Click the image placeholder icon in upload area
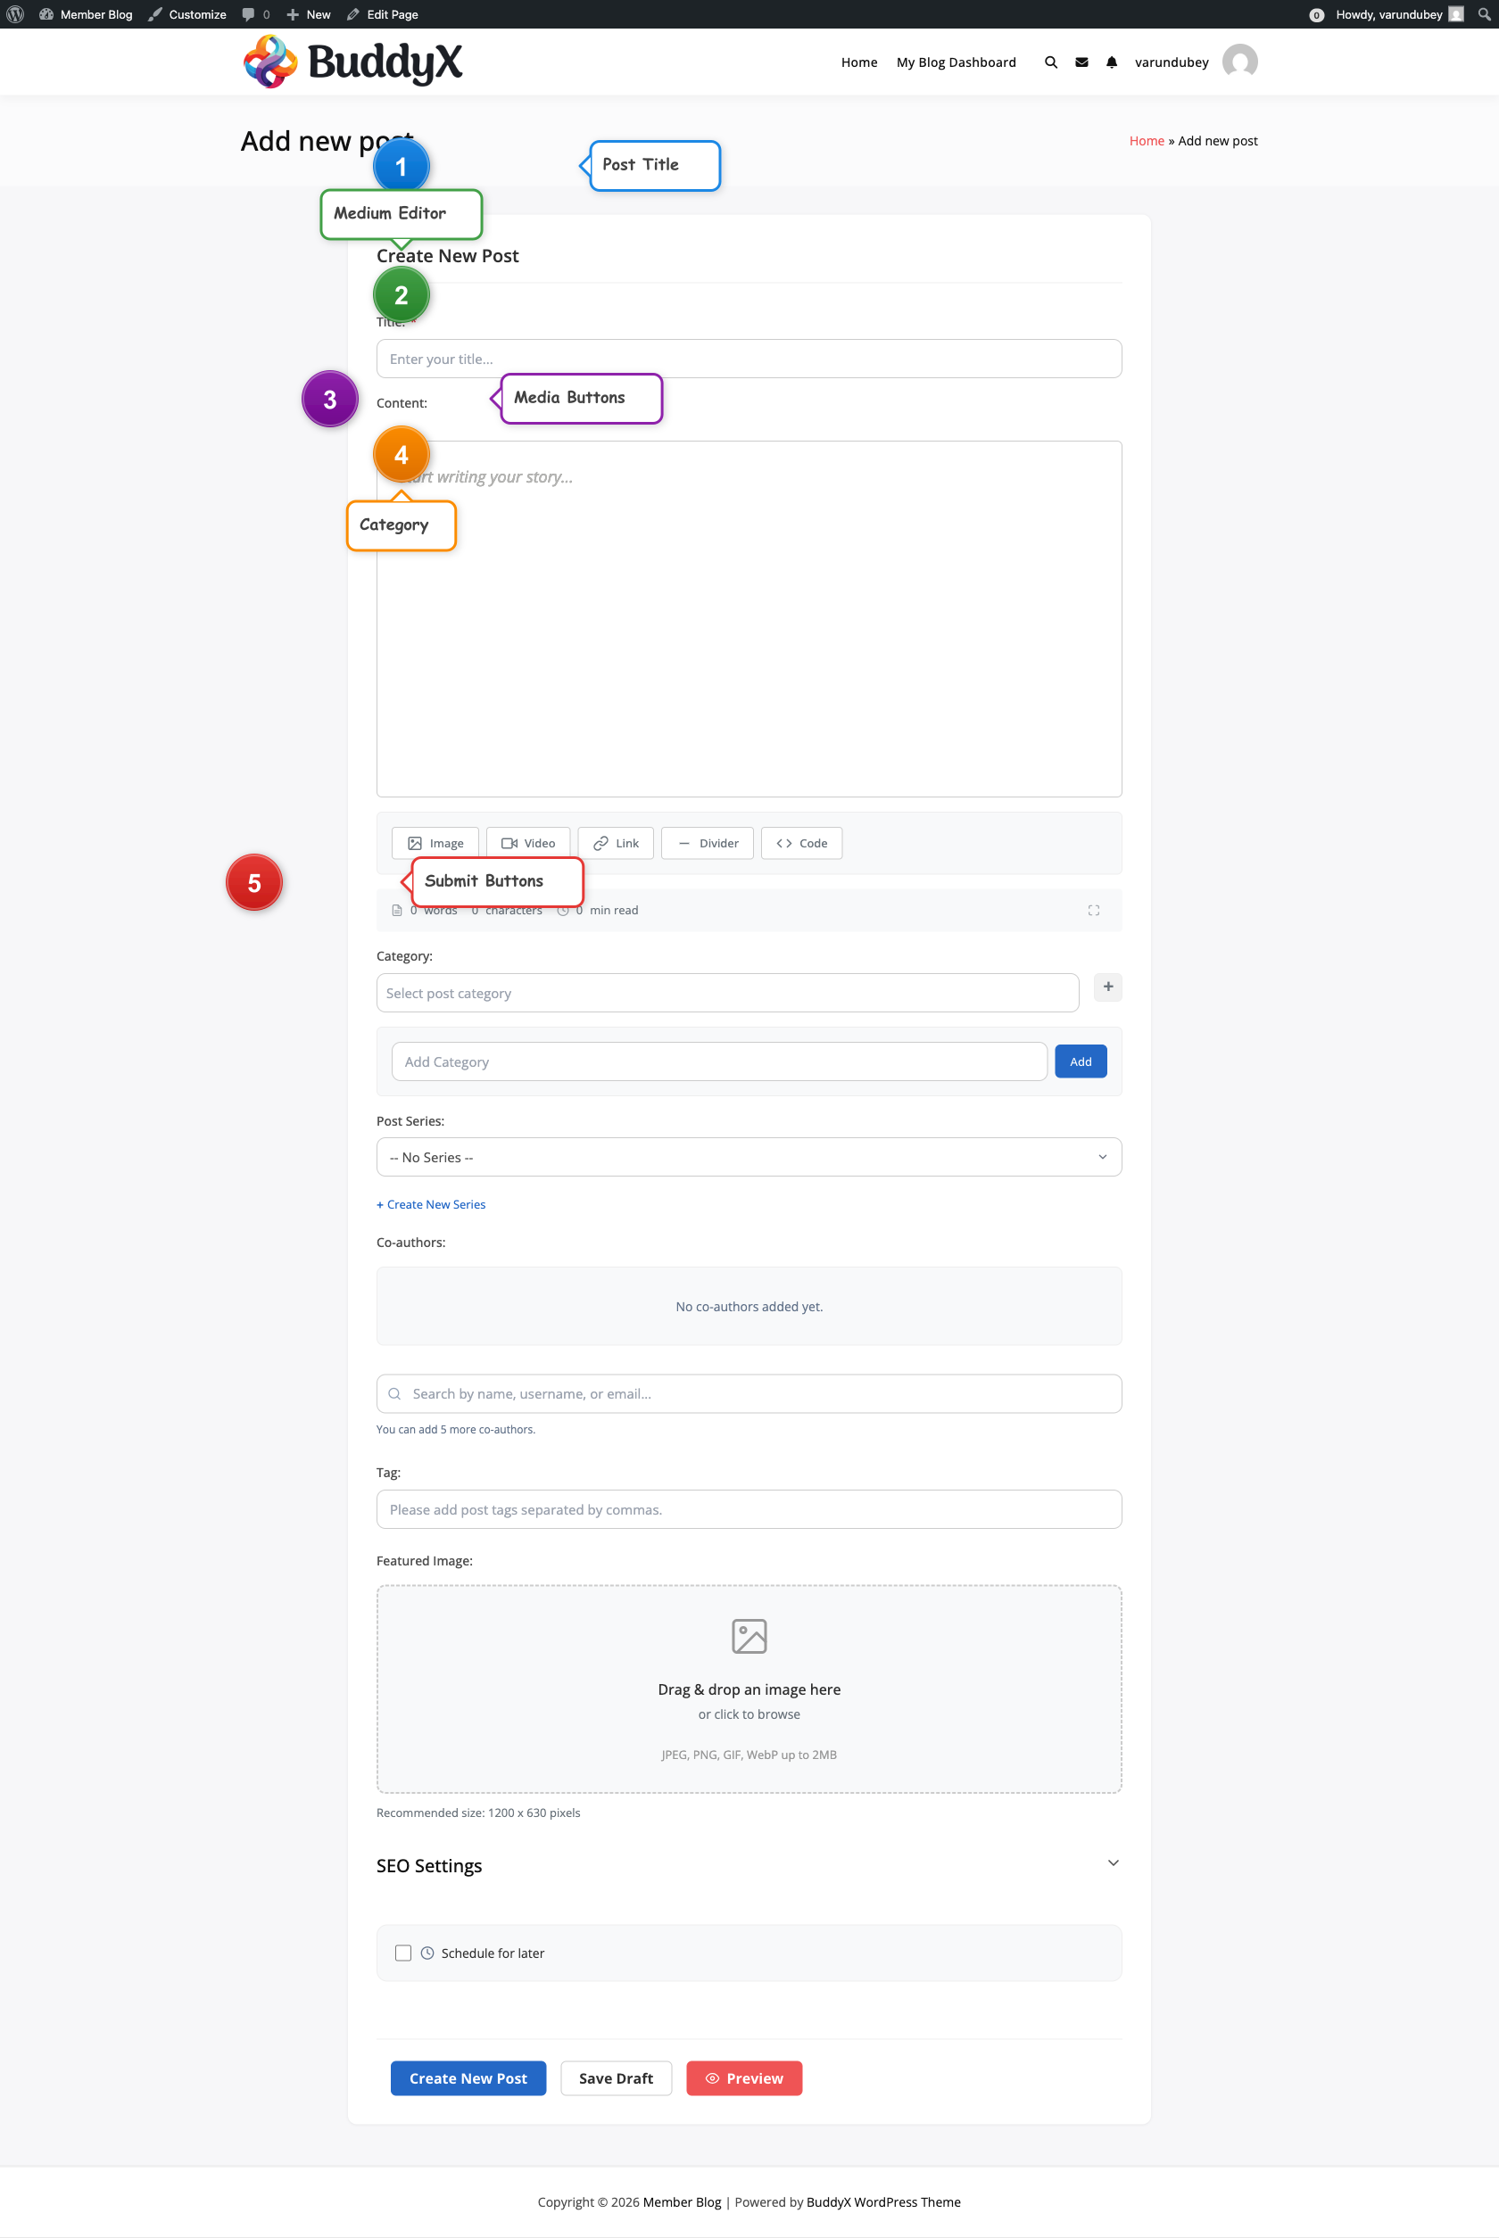 tap(749, 1636)
